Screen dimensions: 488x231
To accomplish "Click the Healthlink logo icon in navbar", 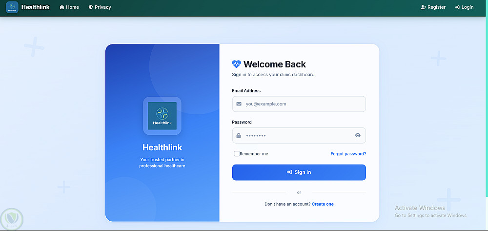I will pos(12,7).
